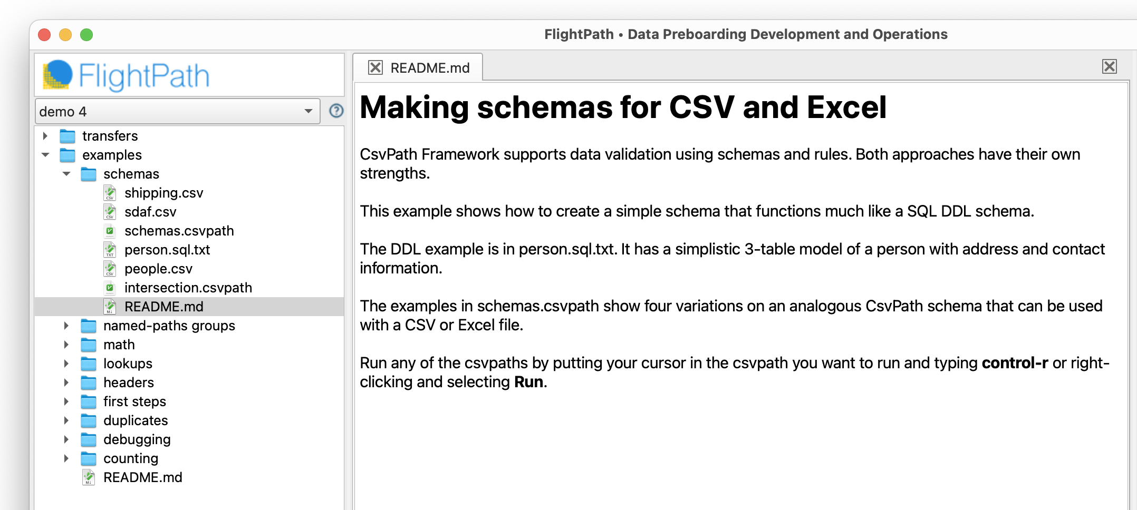The width and height of the screenshot is (1137, 510).
Task: Click the schemas.csvpath file icon
Action: [x=110, y=231]
